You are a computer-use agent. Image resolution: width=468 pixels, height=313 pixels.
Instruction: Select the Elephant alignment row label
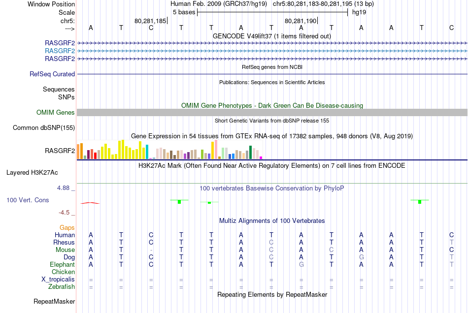(62, 265)
